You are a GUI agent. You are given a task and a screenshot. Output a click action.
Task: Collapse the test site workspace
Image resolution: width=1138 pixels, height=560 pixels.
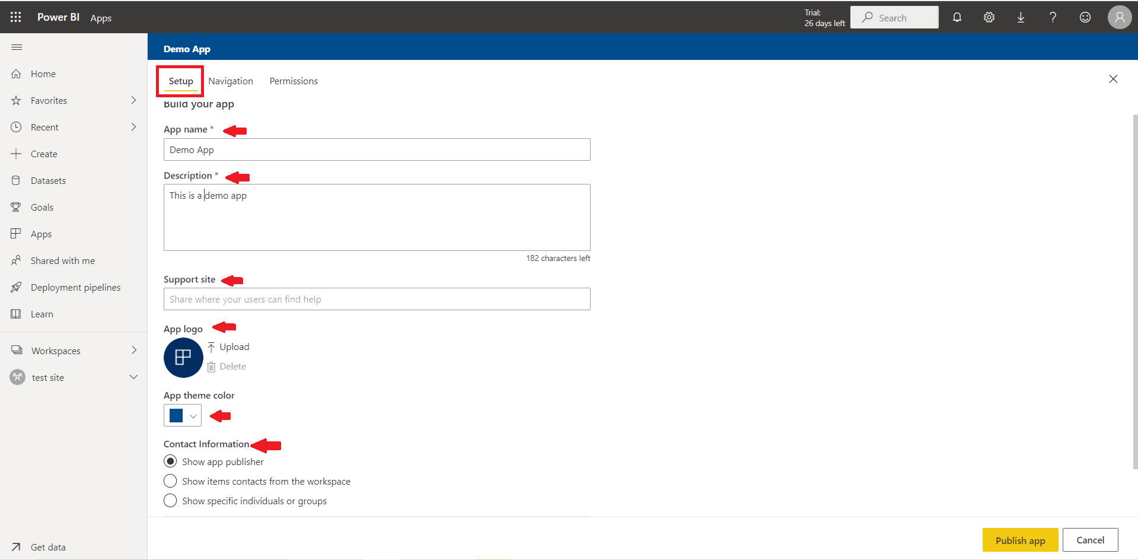133,377
